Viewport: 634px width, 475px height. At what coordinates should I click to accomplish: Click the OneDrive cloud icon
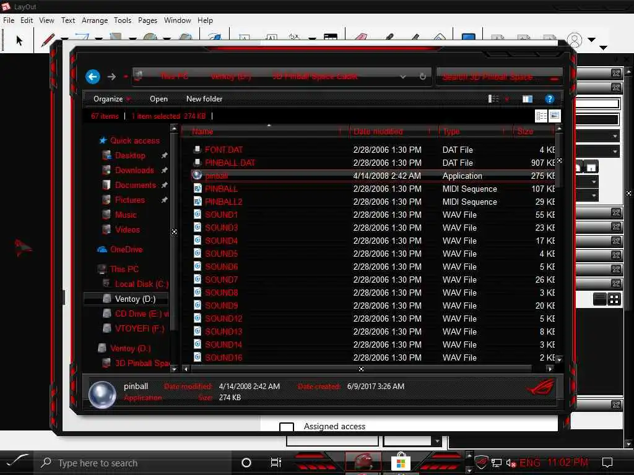[102, 249]
